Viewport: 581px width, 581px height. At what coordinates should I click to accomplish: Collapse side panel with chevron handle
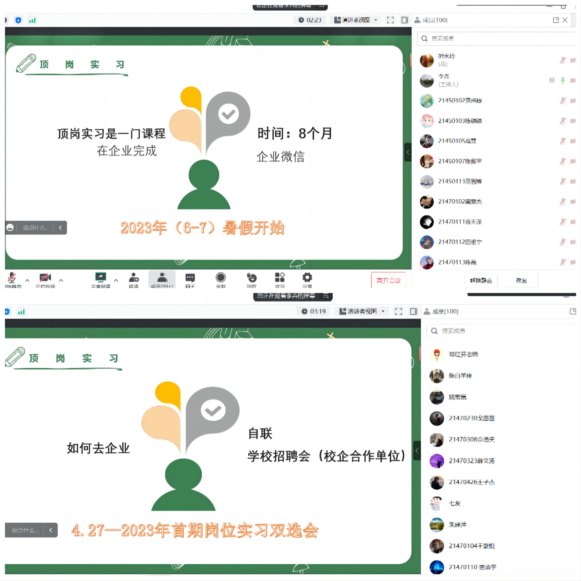tap(408, 152)
